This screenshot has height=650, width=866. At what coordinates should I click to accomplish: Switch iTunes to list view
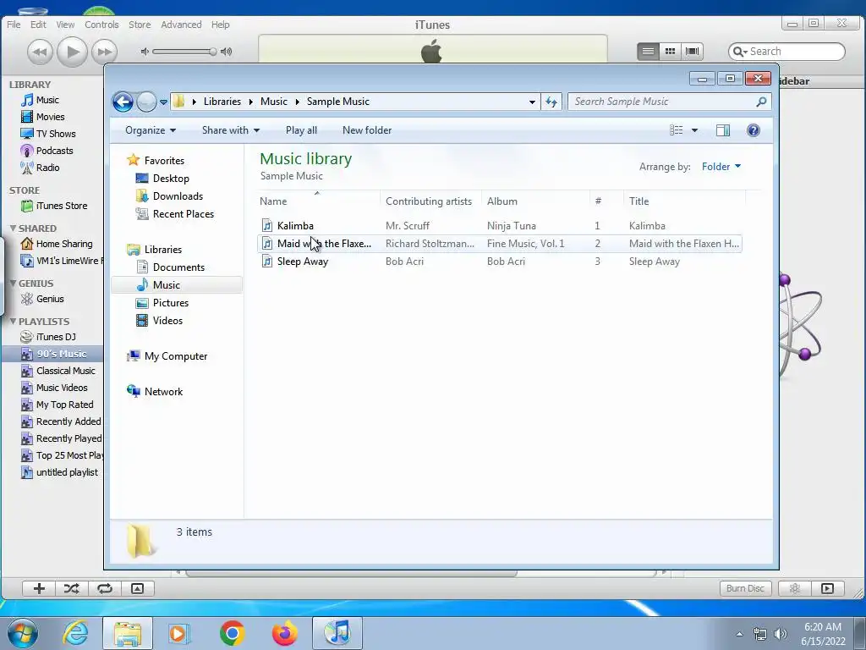pyautogui.click(x=648, y=52)
